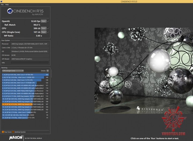Select ranking row 8 A10-6800K at 5.00 GHz

pyautogui.click(x=25, y=93)
